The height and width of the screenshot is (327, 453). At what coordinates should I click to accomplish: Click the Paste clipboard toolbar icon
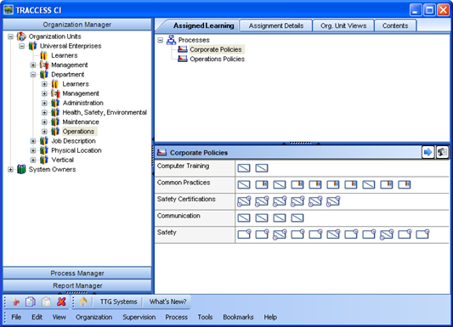coord(46,302)
